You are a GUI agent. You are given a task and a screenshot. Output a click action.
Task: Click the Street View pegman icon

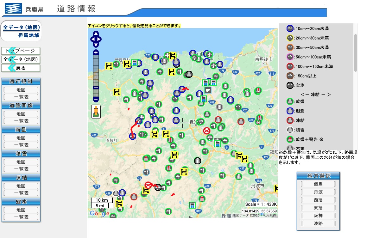click(x=96, y=112)
